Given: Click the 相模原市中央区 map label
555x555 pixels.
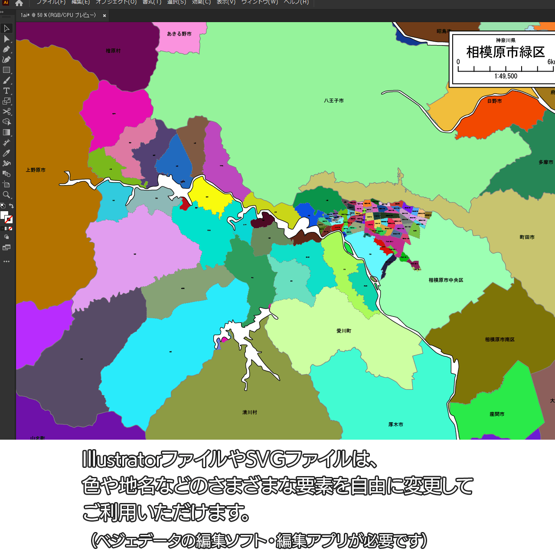Looking at the screenshot, I should tap(446, 280).
